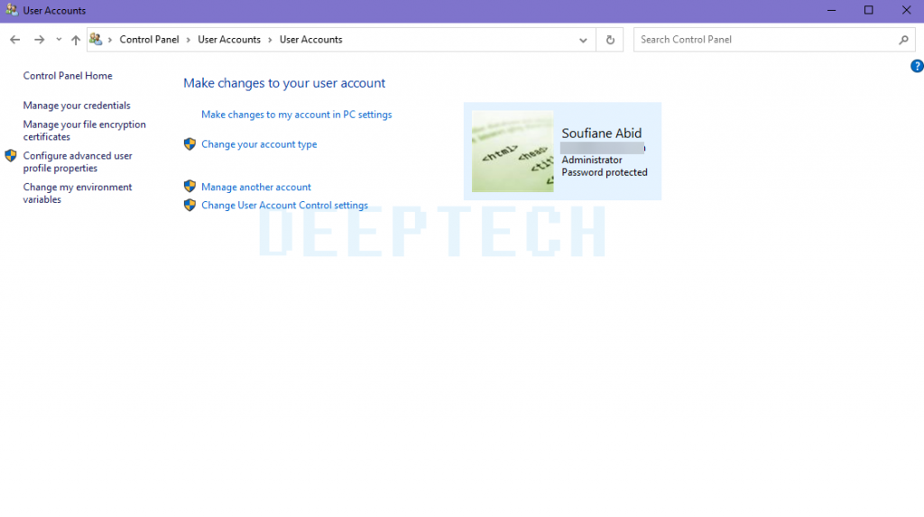Open Manage your credentials
The width and height of the screenshot is (924, 517).
[77, 106]
